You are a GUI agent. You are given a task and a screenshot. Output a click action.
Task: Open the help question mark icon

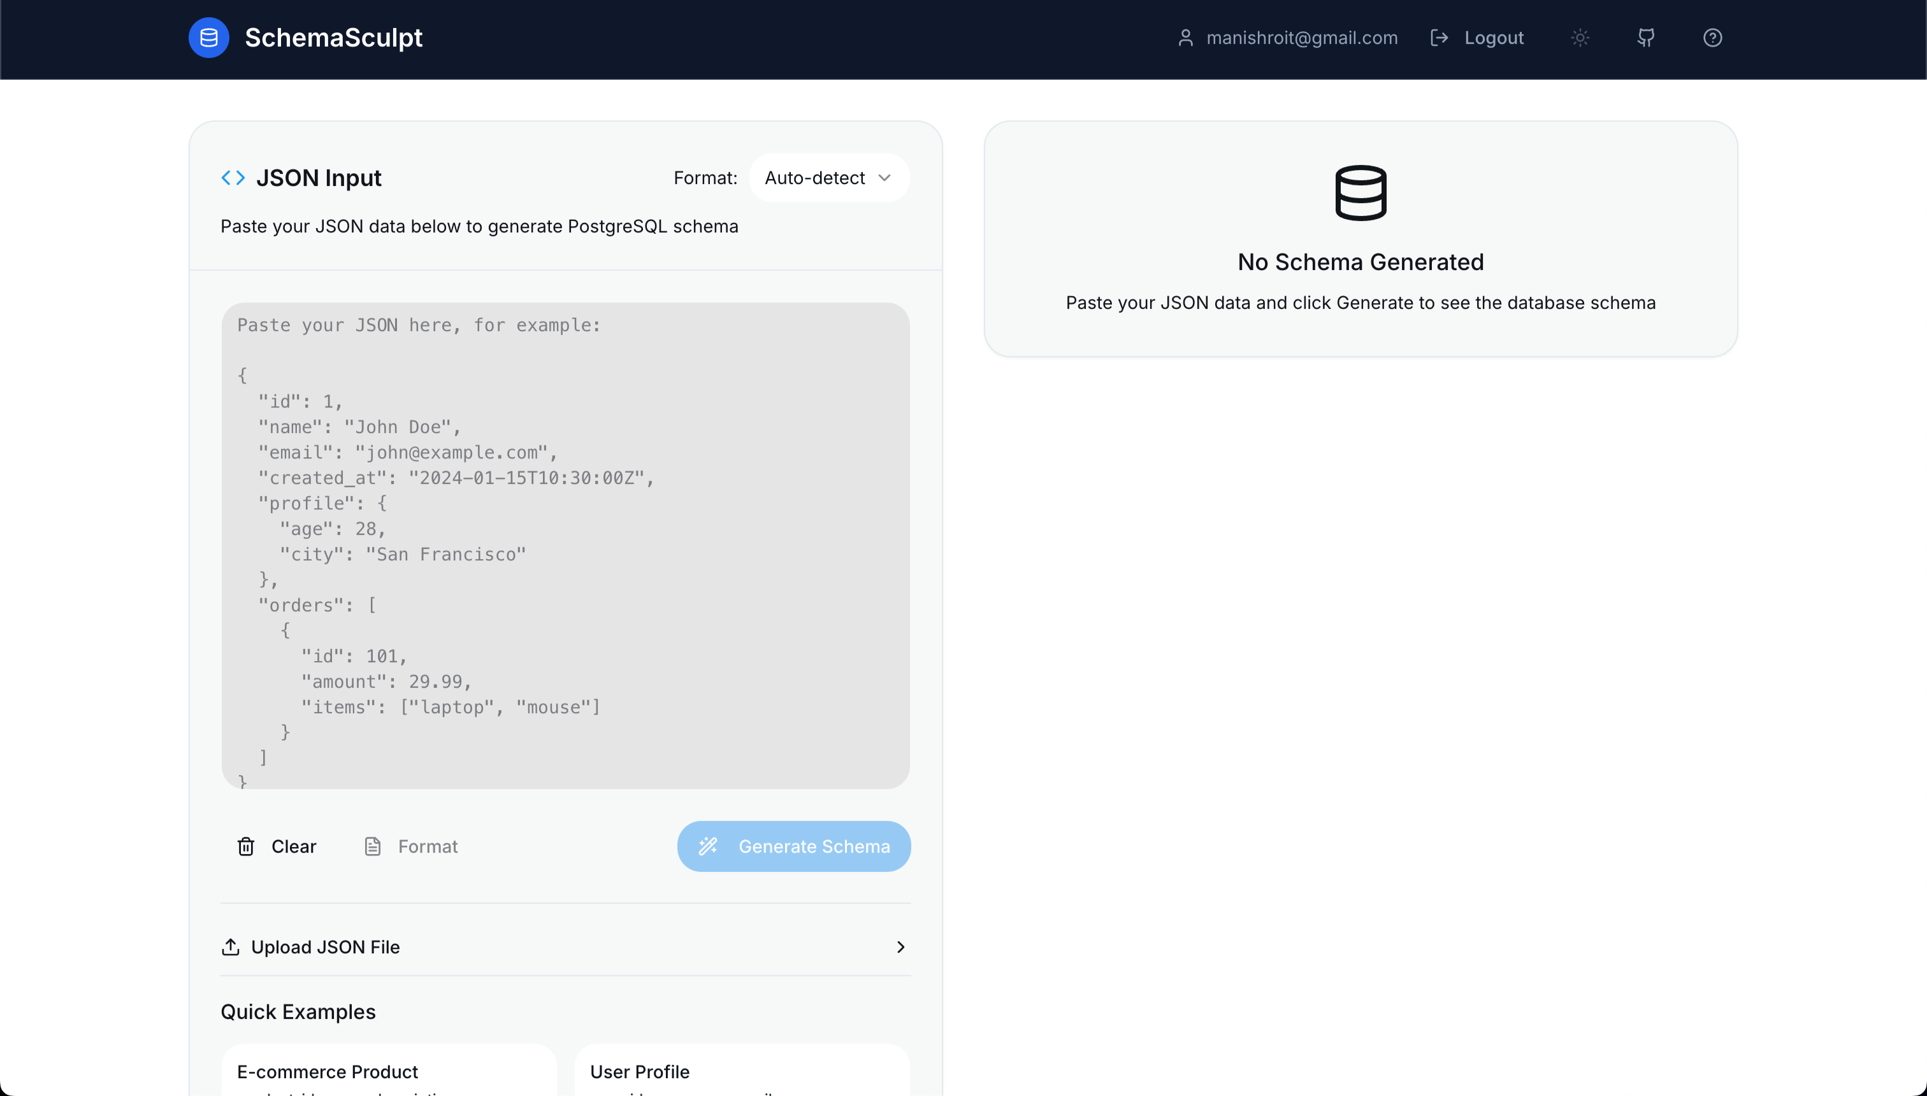(x=1712, y=38)
